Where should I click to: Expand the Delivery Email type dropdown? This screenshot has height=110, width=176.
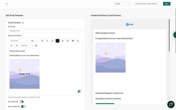tap(45, 31)
